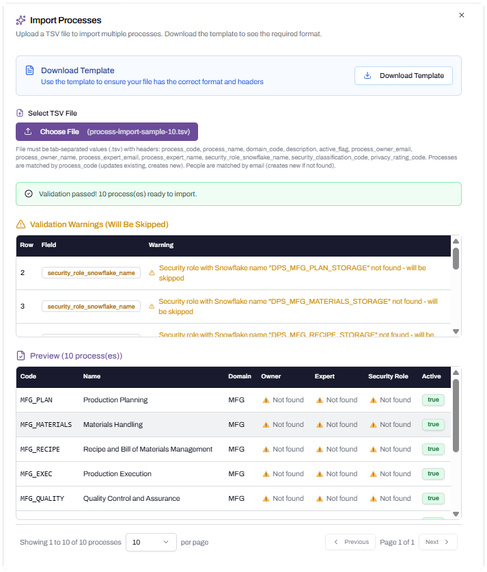Click the check-circle icon in validation passed banner

pos(29,194)
